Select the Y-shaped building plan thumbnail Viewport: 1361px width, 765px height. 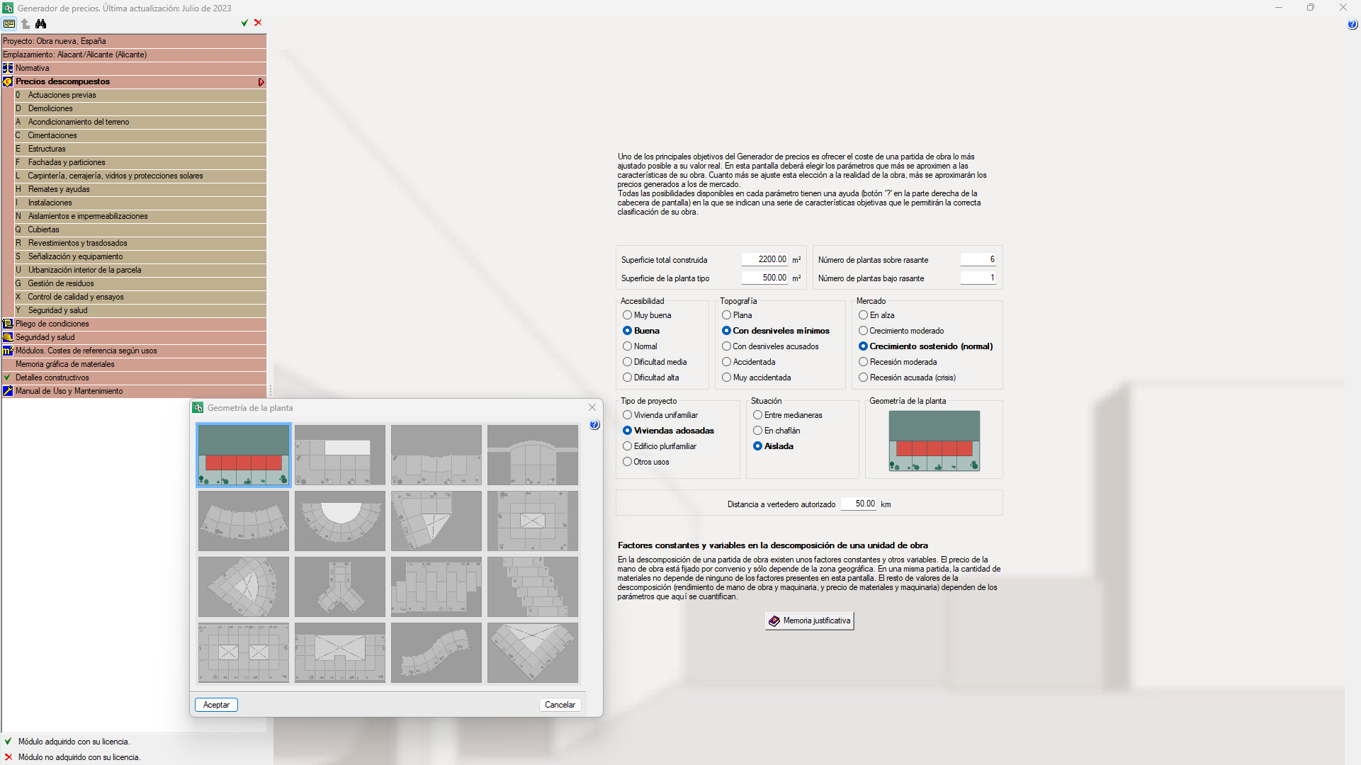coord(340,586)
